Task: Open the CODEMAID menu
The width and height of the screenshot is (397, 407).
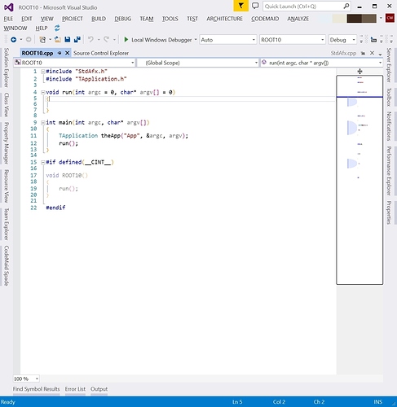Action: coord(265,19)
